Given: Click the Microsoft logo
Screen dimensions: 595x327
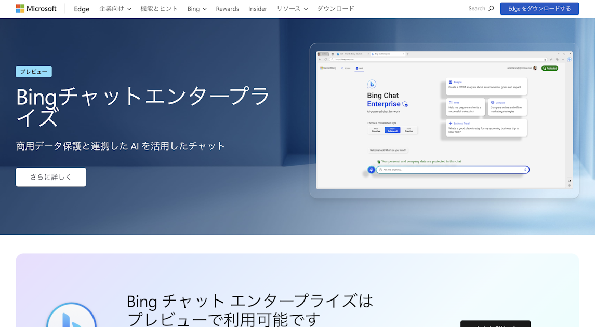Looking at the screenshot, I should (x=21, y=8).
